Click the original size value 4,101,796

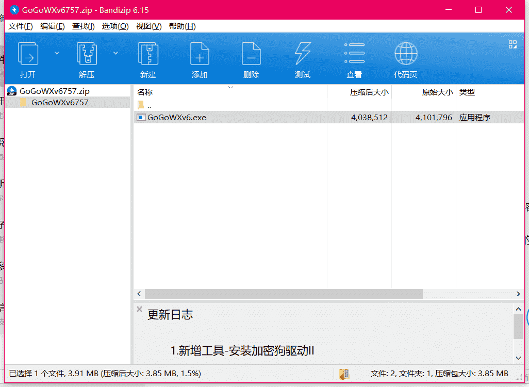click(x=434, y=118)
